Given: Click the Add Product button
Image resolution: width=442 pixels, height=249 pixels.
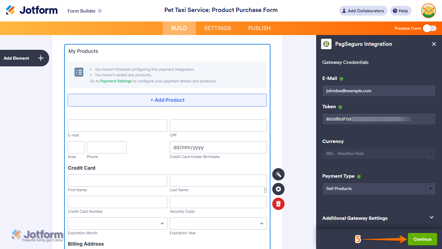Looking at the screenshot, I should coord(167,100).
